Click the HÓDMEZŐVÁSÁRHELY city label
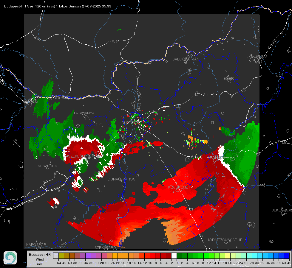The height and width of the screenshot is (268, 292). [x=226, y=240]
